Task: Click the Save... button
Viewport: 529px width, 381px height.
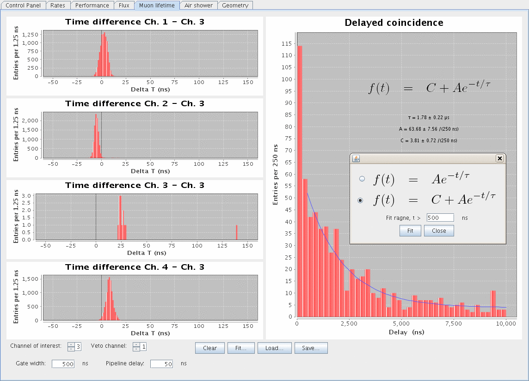Action: 311,348
